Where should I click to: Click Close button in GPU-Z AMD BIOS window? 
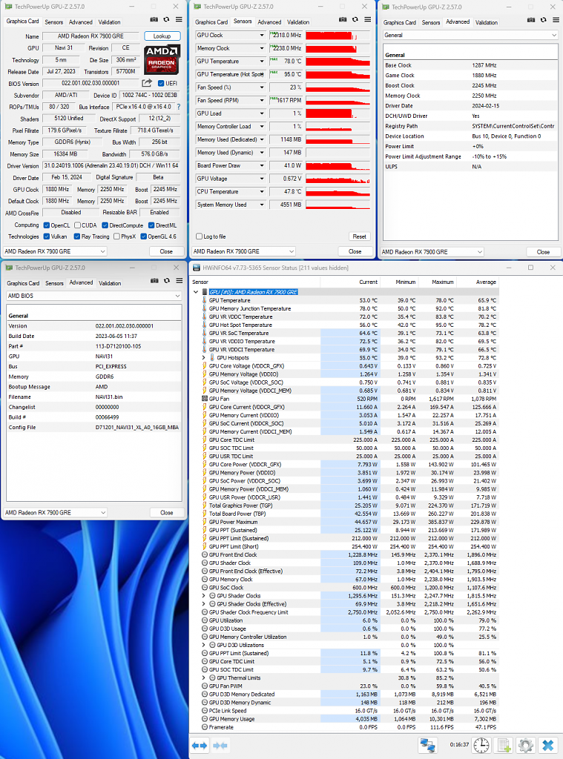pos(167,512)
